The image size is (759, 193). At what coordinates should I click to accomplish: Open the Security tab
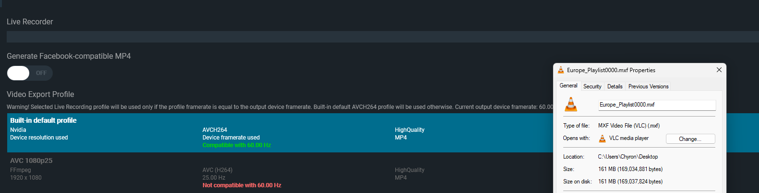592,86
